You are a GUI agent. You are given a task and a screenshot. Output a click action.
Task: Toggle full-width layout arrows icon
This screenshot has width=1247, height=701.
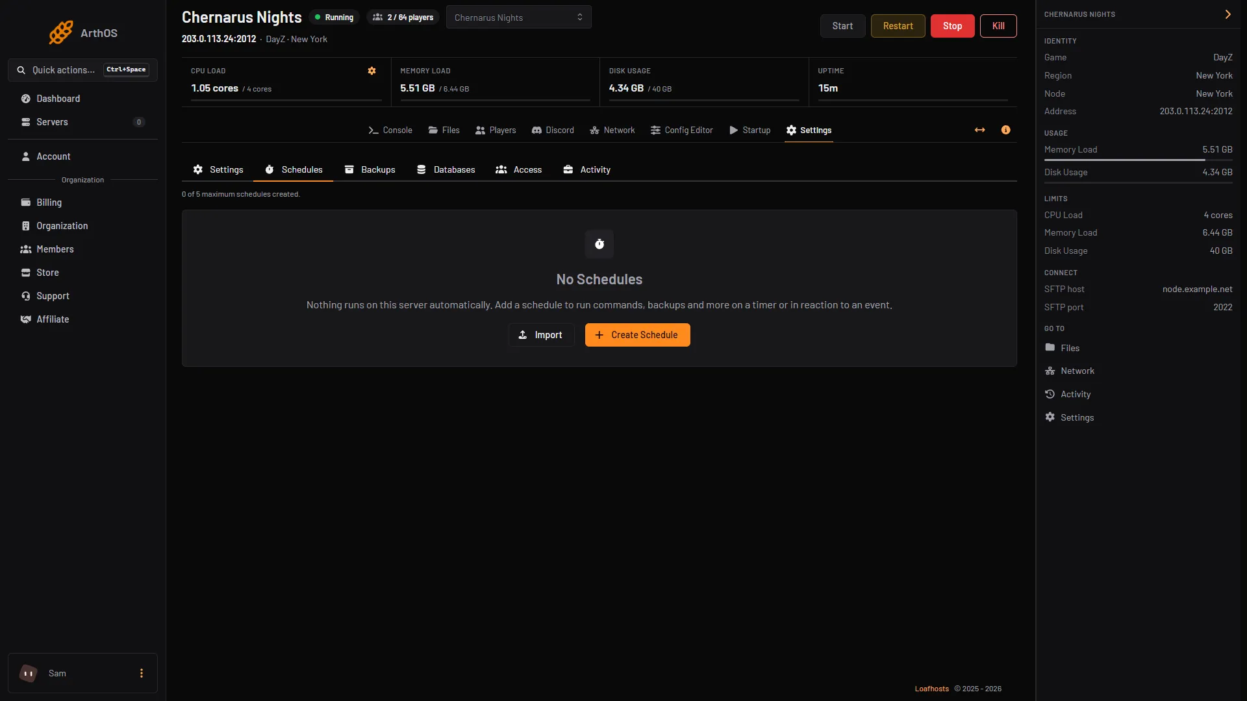[979, 130]
